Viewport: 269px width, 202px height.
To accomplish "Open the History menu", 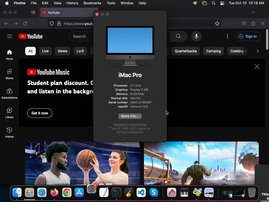I will pyautogui.click(x=72, y=3).
